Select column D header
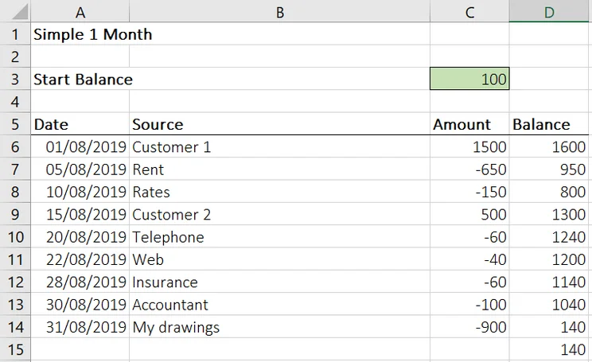 (549, 11)
